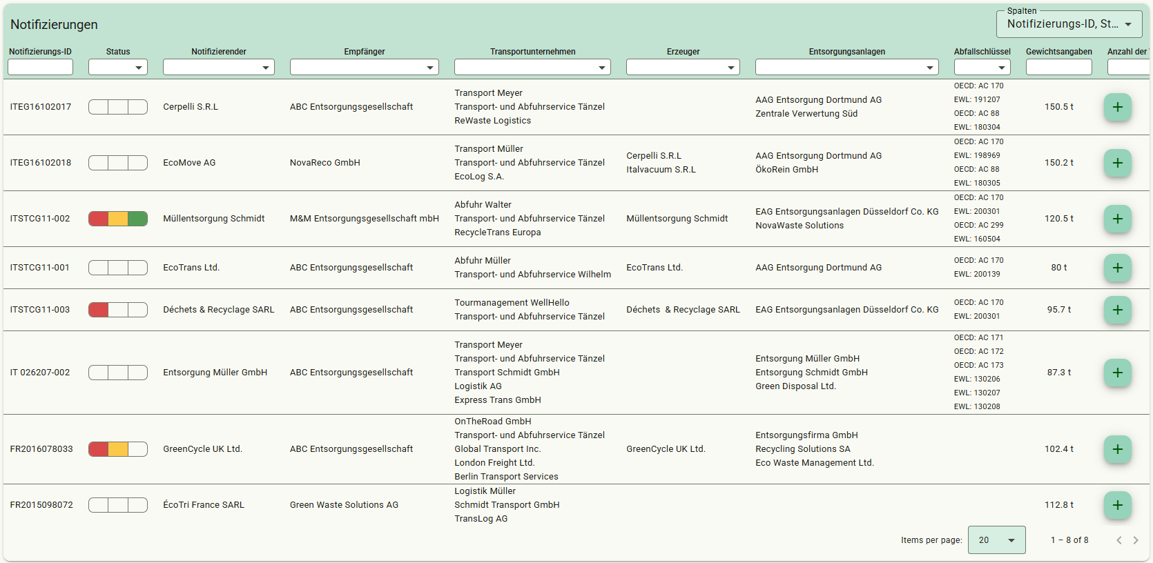This screenshot has width=1153, height=563.
Task: Select ID cell ITEG16102018
Action: click(41, 163)
